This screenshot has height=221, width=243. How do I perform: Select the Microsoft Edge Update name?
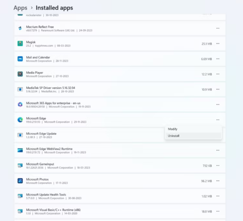[41, 133]
